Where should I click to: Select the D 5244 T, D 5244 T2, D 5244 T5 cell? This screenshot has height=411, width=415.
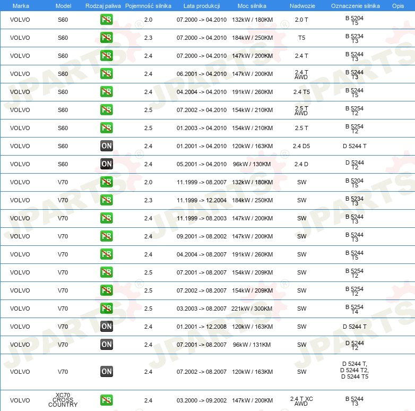click(355, 370)
